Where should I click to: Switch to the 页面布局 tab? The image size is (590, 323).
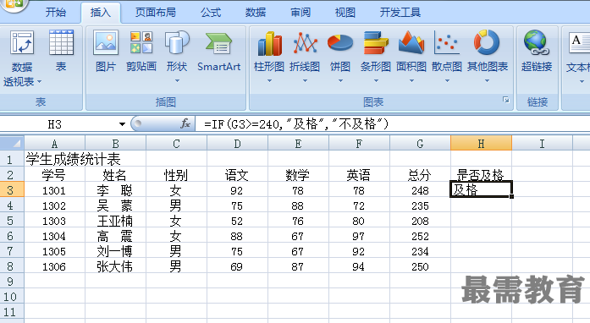(x=156, y=13)
